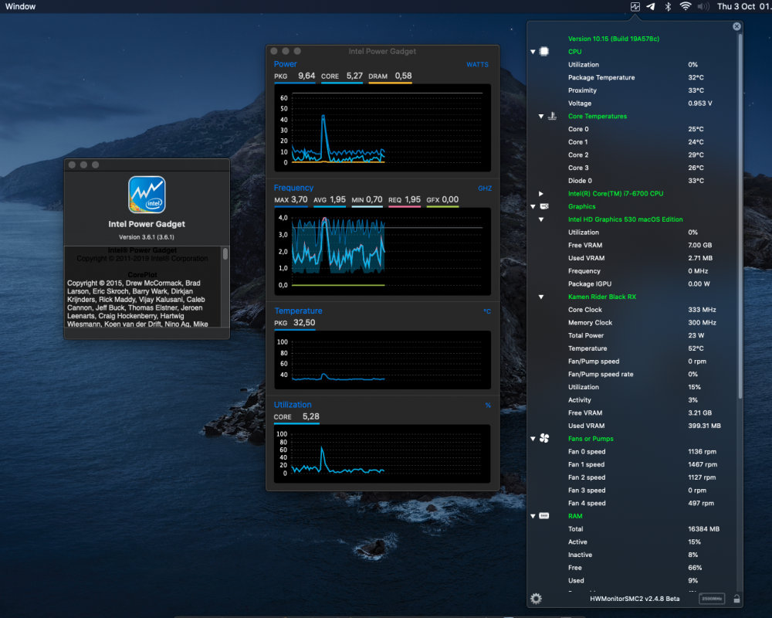Image resolution: width=772 pixels, height=618 pixels.
Task: Click the MIN 0,70 frequency value
Action: (x=367, y=199)
